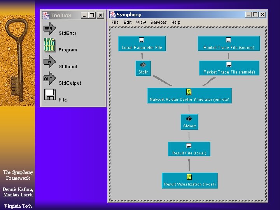Pick the File floppy disk icon in ToolBox
This screenshot has width=280, height=210.
[50, 94]
